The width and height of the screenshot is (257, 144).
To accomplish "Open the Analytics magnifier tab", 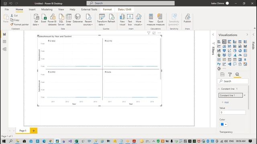I will (x=237, y=74).
